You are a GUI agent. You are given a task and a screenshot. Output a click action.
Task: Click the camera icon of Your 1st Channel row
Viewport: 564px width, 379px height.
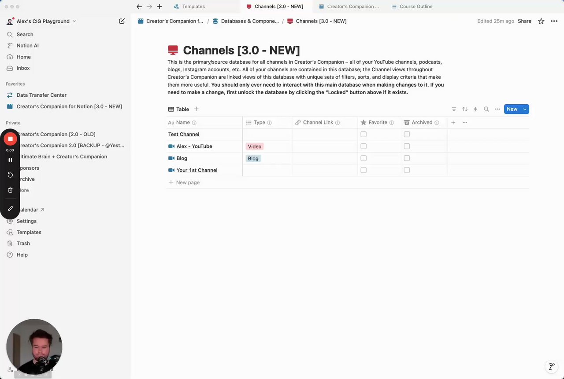[171, 170]
